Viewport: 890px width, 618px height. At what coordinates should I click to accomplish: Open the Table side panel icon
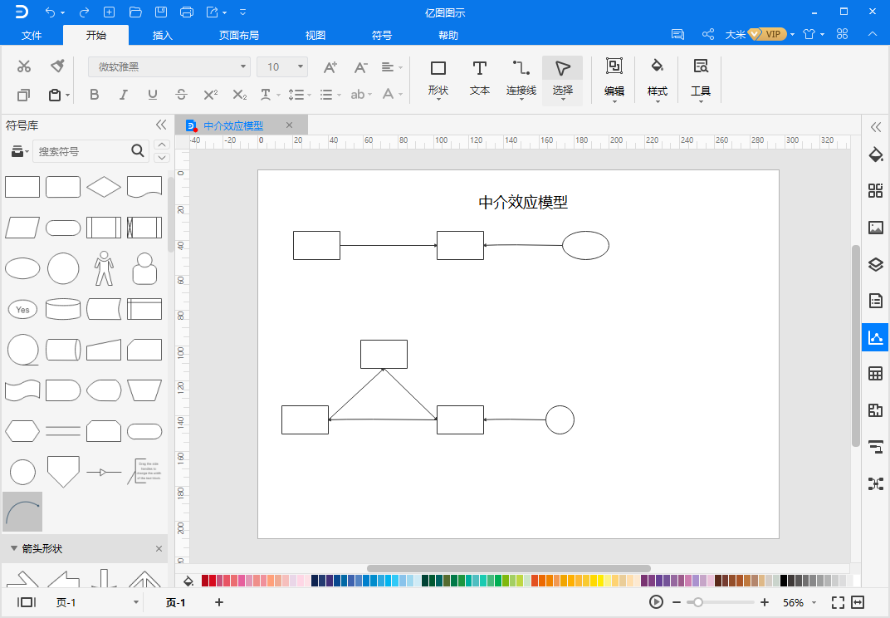pos(876,373)
